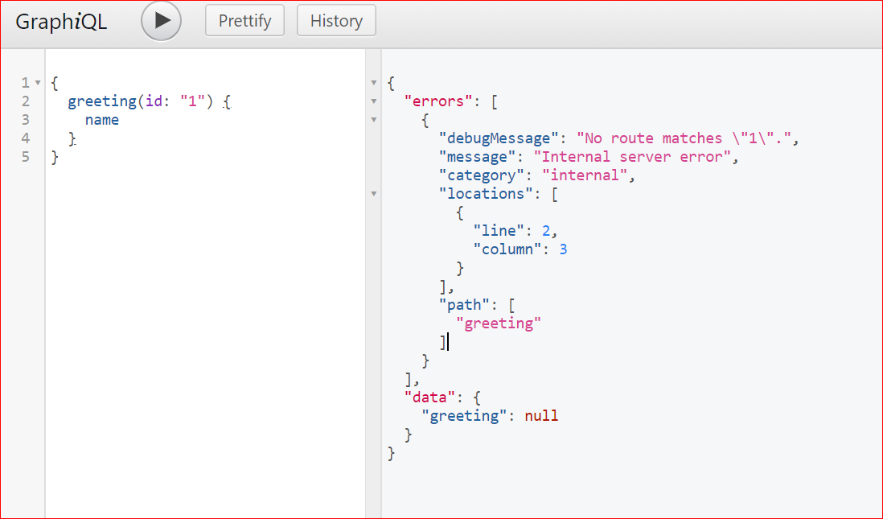This screenshot has width=883, height=519.
Task: Click the Prettify button
Action: (x=244, y=21)
